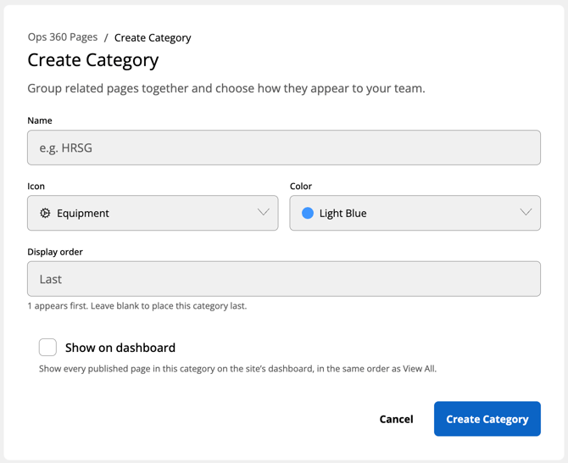Image resolution: width=568 pixels, height=463 pixels.
Task: Click the Equipment text in Icon select
Action: pyautogui.click(x=83, y=214)
